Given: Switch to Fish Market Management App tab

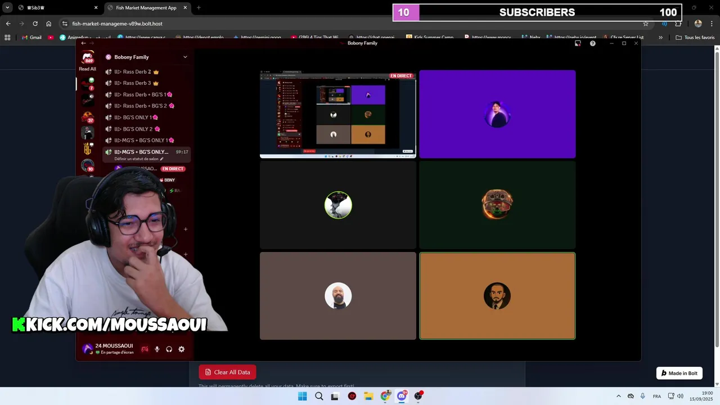Looking at the screenshot, I should click(147, 8).
